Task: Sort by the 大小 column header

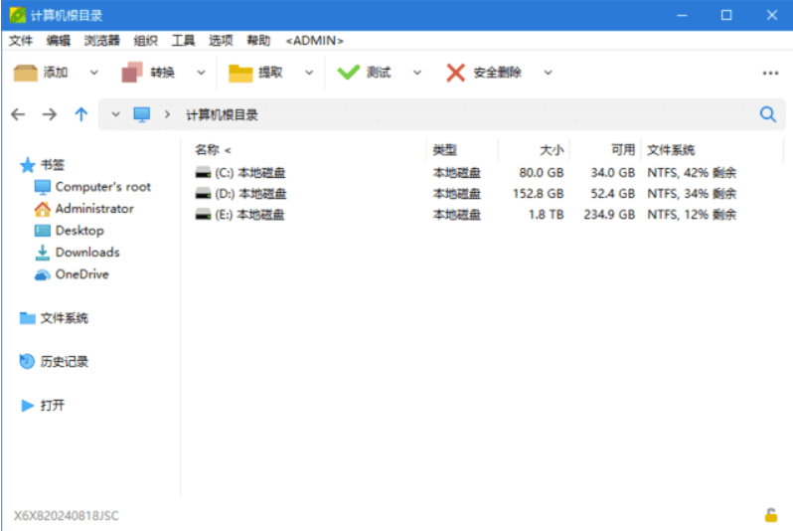Action: click(552, 150)
